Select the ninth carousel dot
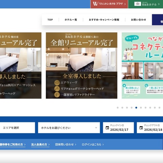 point(155,108)
